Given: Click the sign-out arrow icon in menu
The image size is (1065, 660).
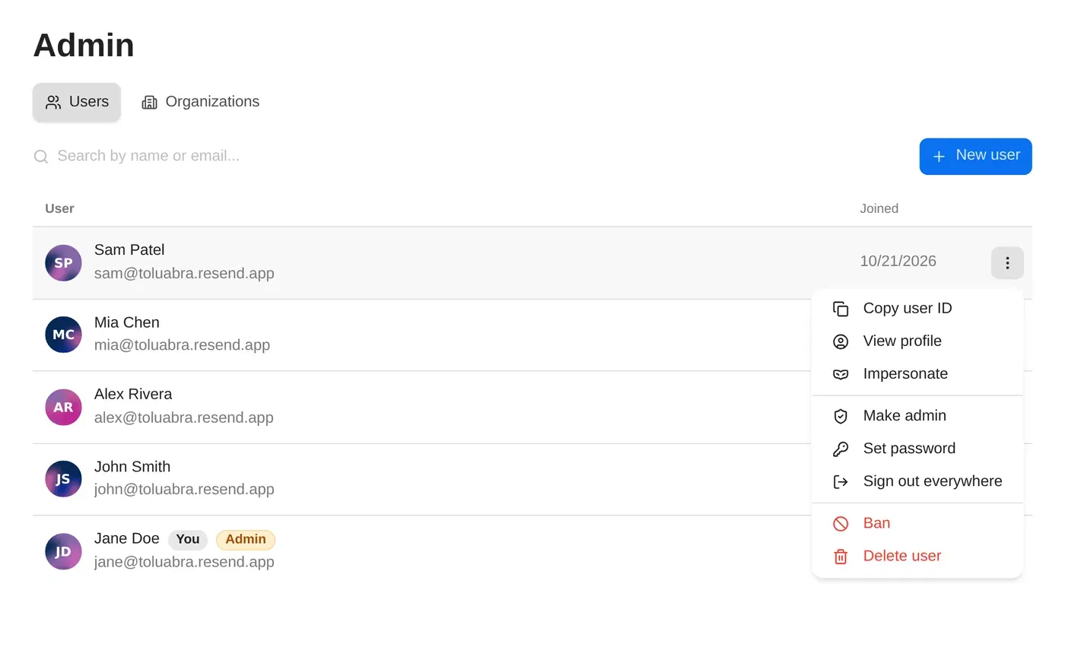Looking at the screenshot, I should point(841,481).
